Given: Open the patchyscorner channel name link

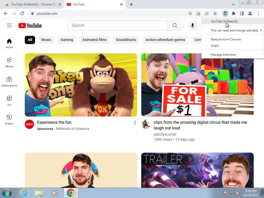Looking at the screenshot, I should point(165,134).
